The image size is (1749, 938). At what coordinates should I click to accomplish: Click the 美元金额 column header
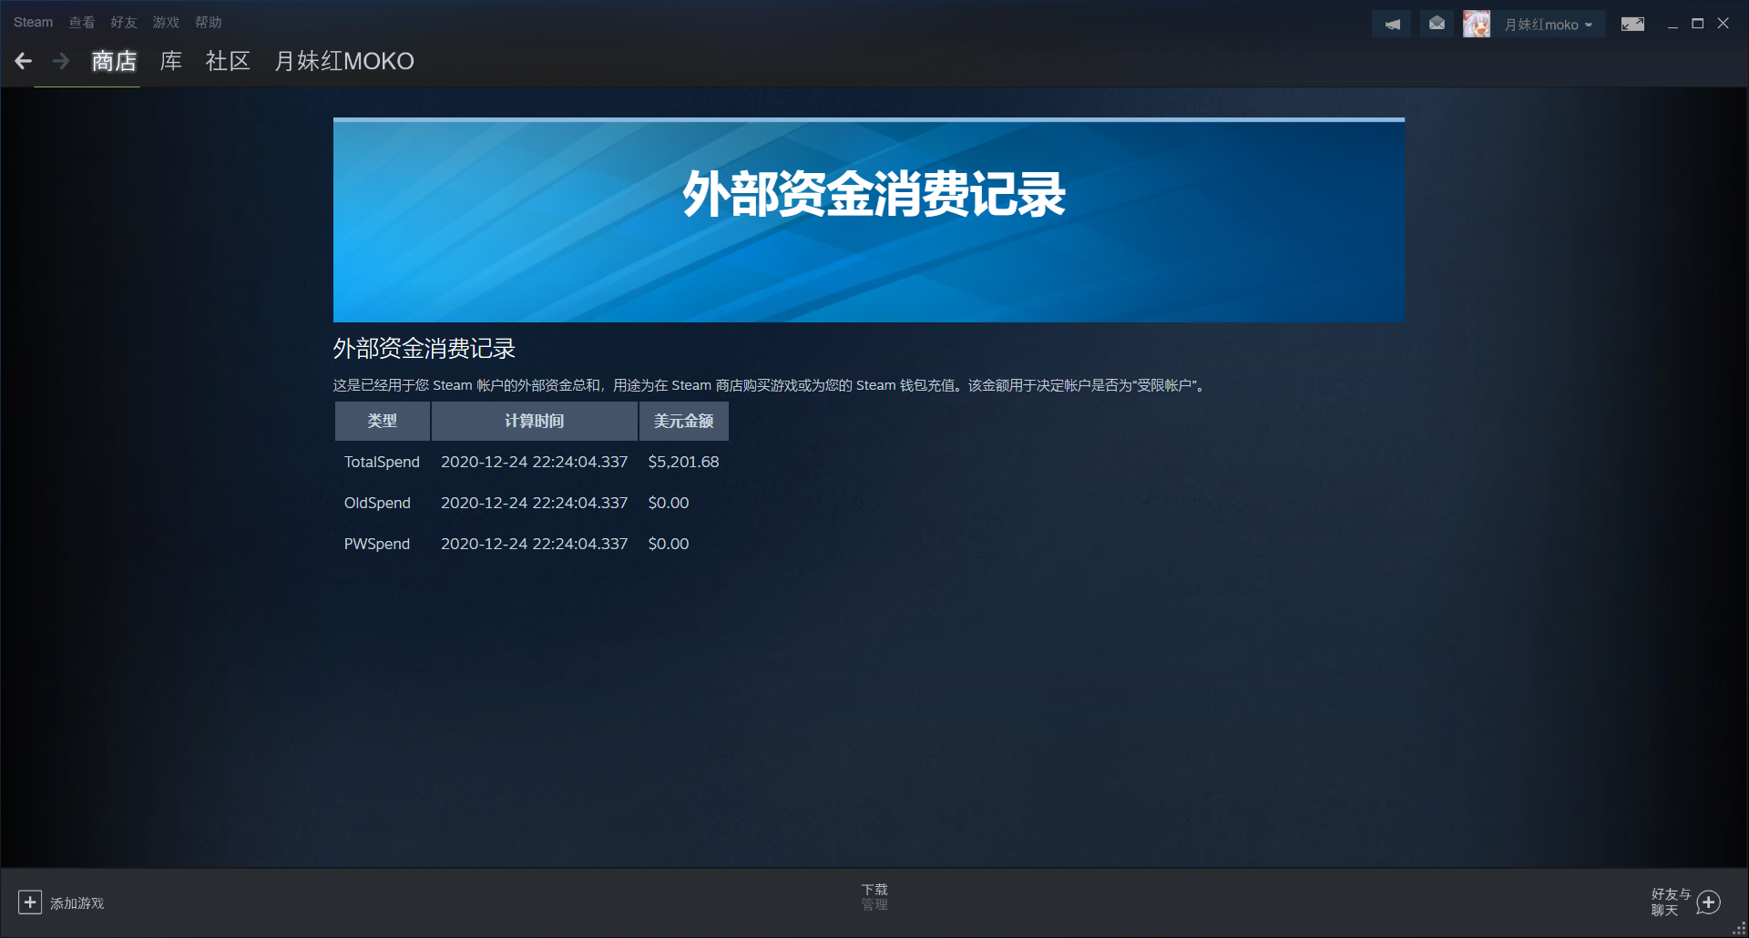tap(684, 421)
